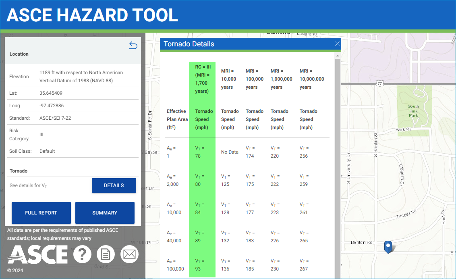Select South Fink Park on the map

pos(413,111)
